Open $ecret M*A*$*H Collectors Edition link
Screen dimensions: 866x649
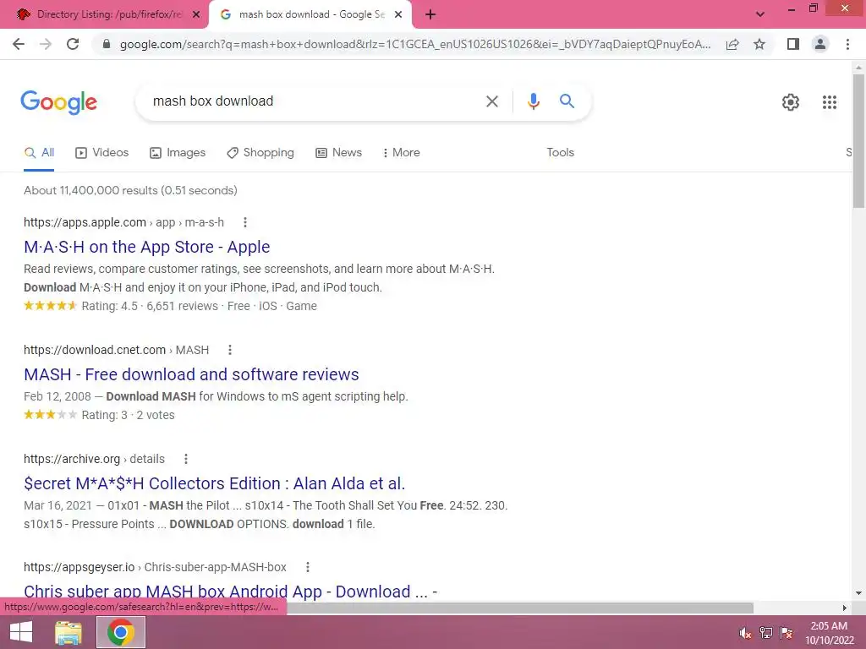click(x=214, y=483)
